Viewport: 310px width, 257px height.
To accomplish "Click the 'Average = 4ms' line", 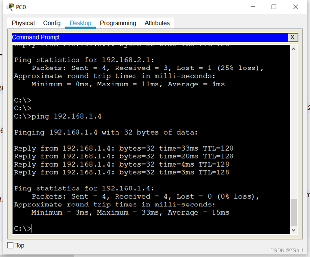I will 128,84.
